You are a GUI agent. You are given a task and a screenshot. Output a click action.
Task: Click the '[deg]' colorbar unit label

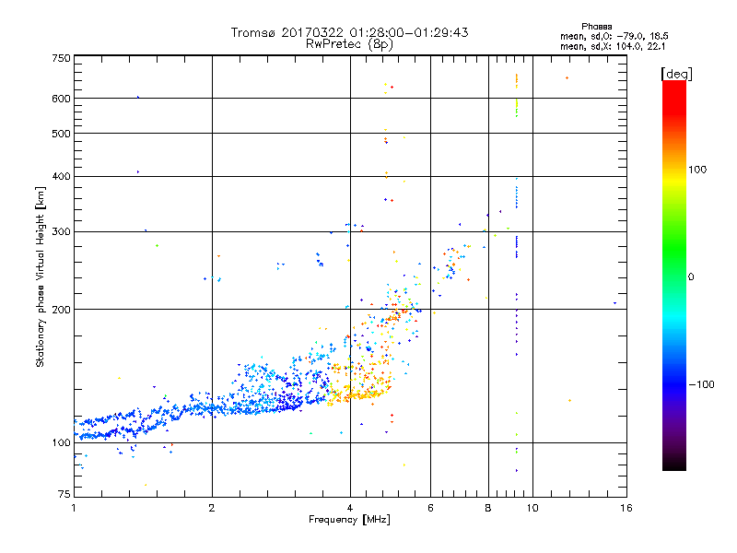[x=676, y=74]
